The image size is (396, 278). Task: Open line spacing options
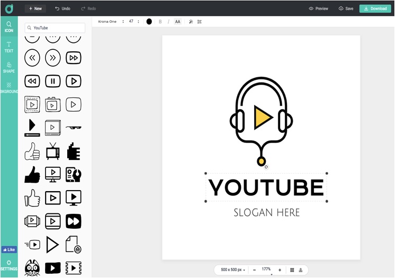(200, 22)
